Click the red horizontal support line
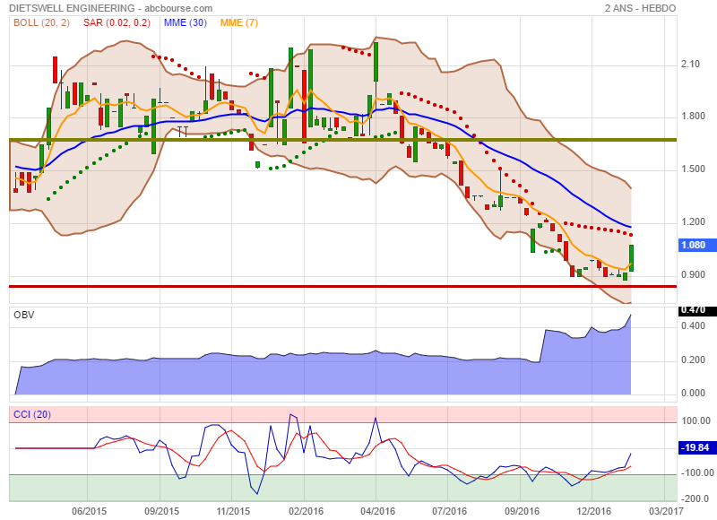 (343, 287)
